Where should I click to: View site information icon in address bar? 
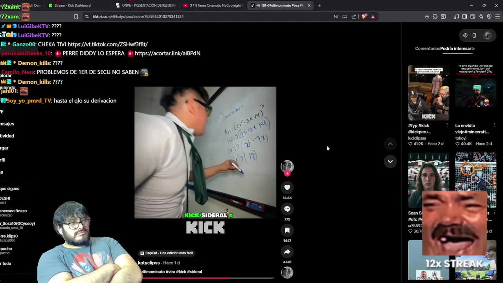(x=87, y=17)
